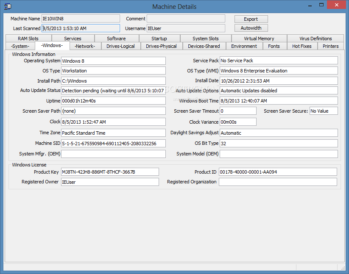349x274 pixels.
Task: Click the Clock Variance field
Action: point(238,122)
